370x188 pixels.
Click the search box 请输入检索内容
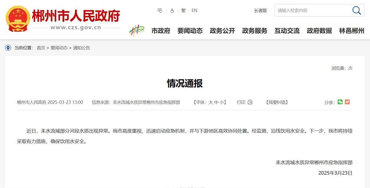click(x=311, y=10)
